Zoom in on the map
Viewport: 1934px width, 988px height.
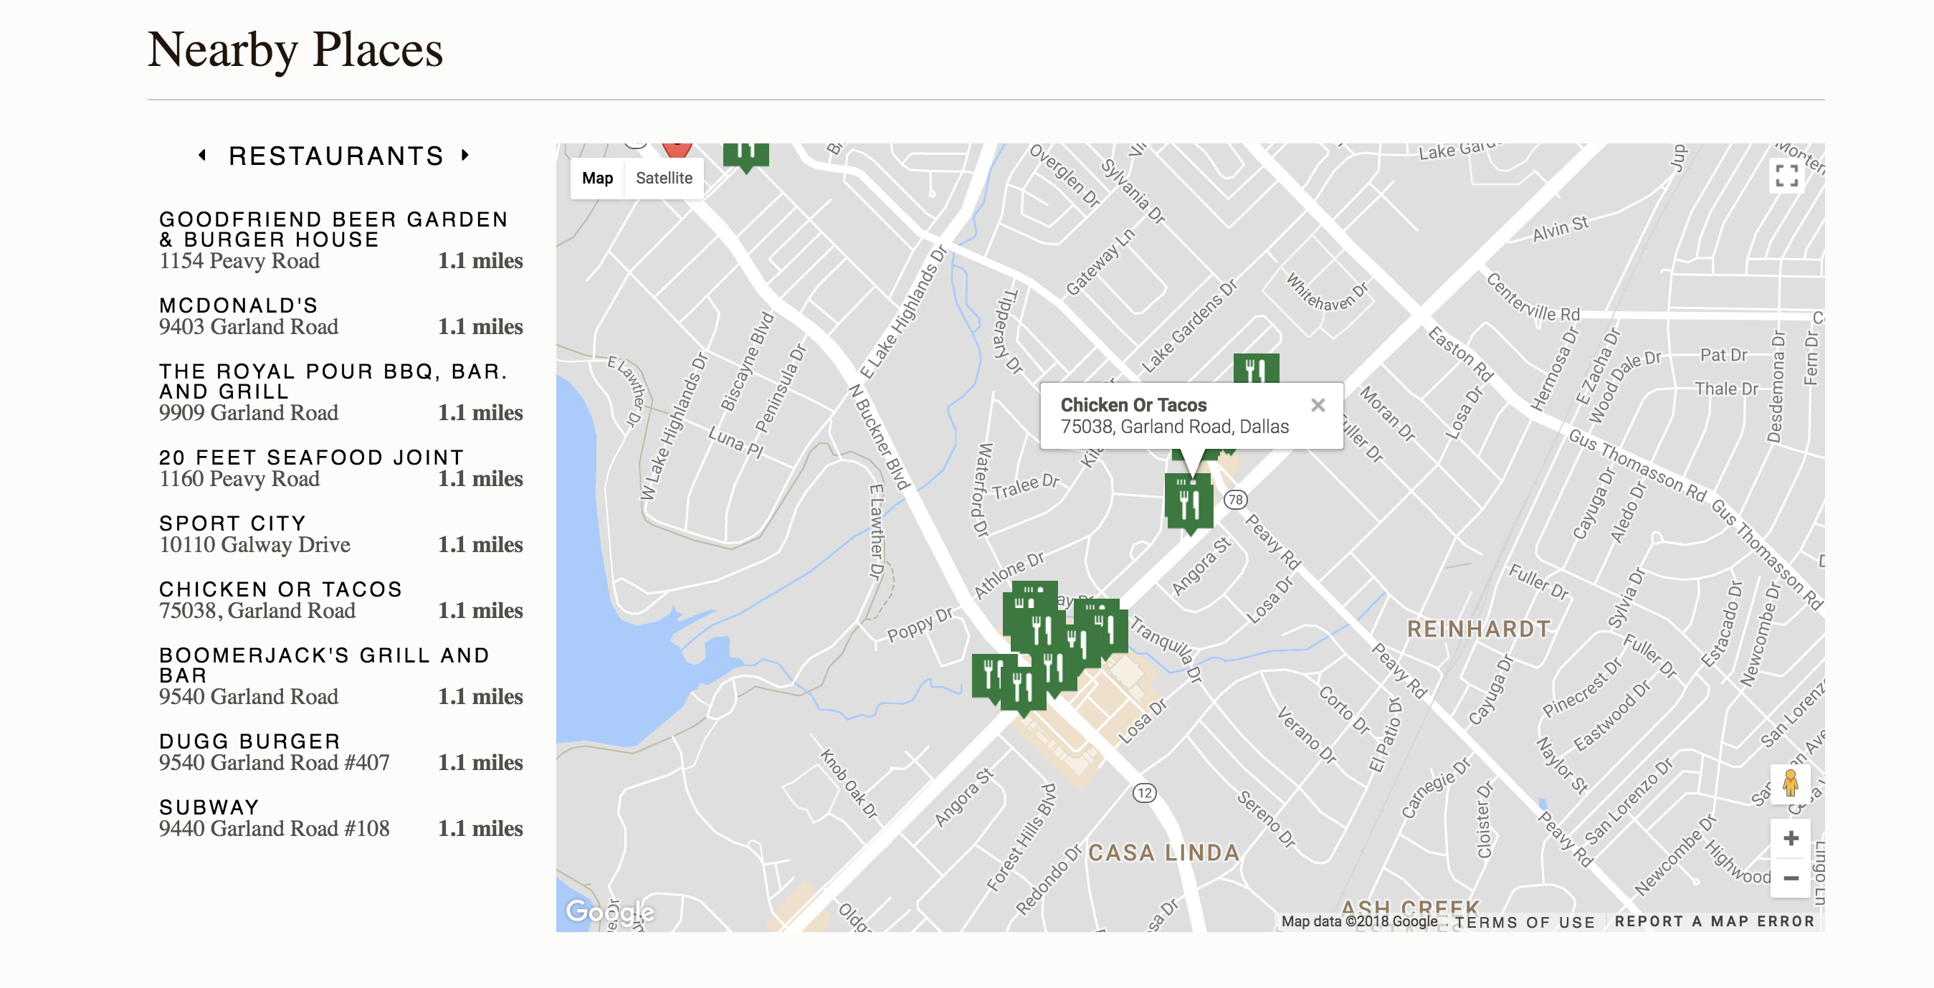[1790, 839]
